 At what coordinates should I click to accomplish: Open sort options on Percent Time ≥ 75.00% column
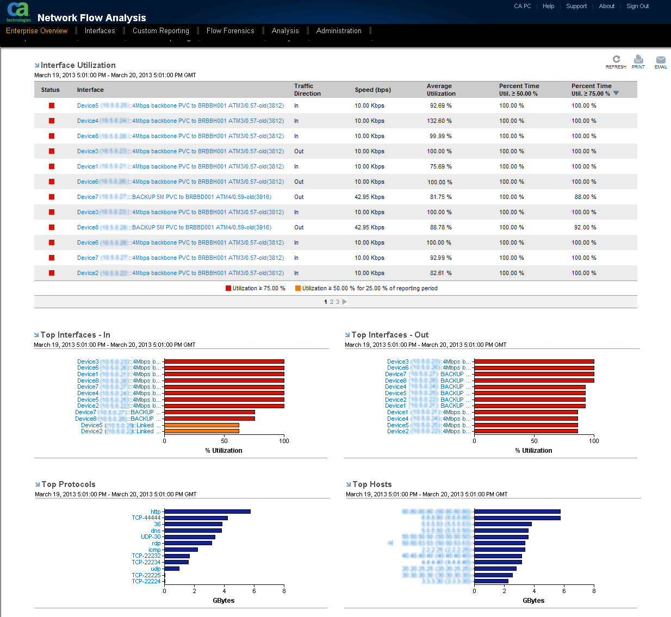click(616, 93)
